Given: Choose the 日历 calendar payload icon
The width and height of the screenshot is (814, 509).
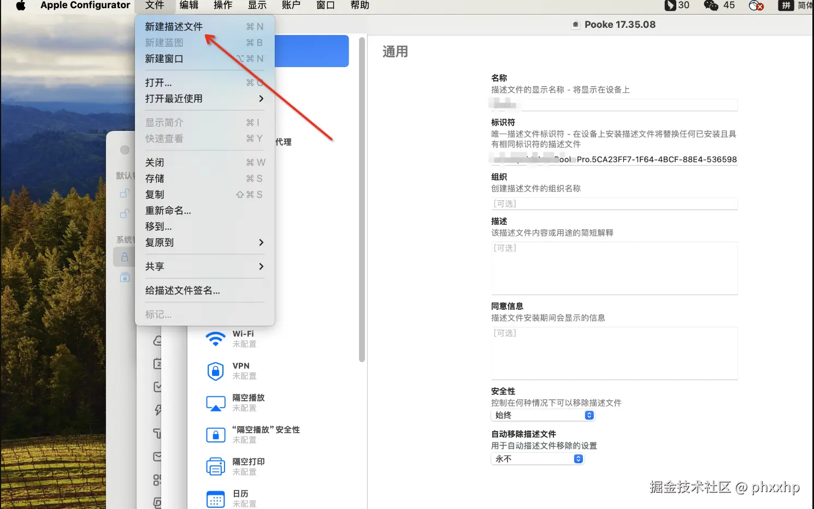Looking at the screenshot, I should pyautogui.click(x=216, y=499).
